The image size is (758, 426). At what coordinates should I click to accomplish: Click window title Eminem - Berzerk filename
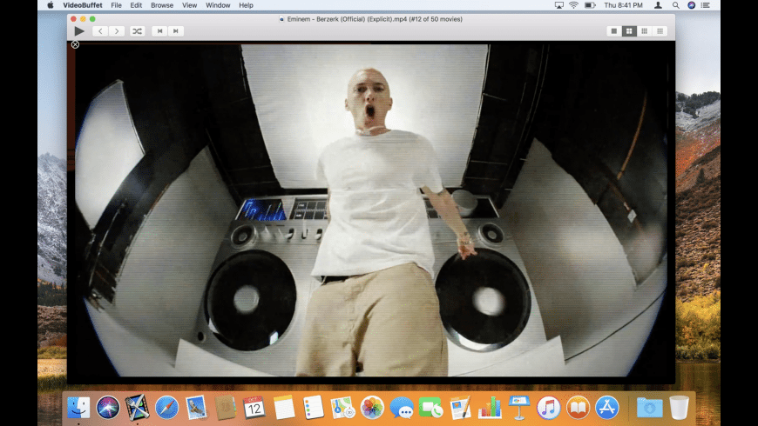coord(375,19)
